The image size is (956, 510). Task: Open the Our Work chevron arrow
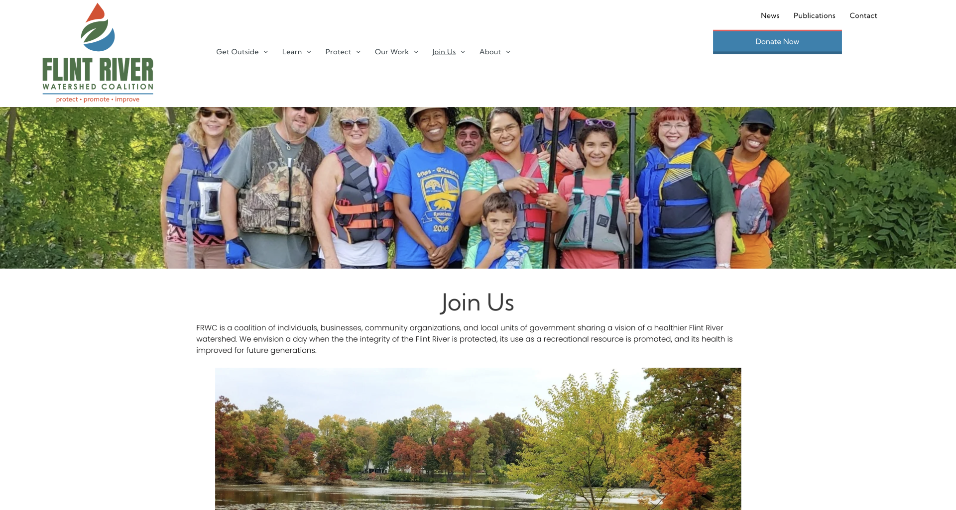tap(416, 52)
